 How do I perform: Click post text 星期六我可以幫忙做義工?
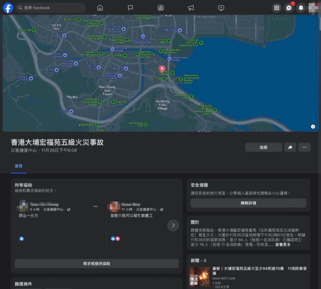[132, 215]
